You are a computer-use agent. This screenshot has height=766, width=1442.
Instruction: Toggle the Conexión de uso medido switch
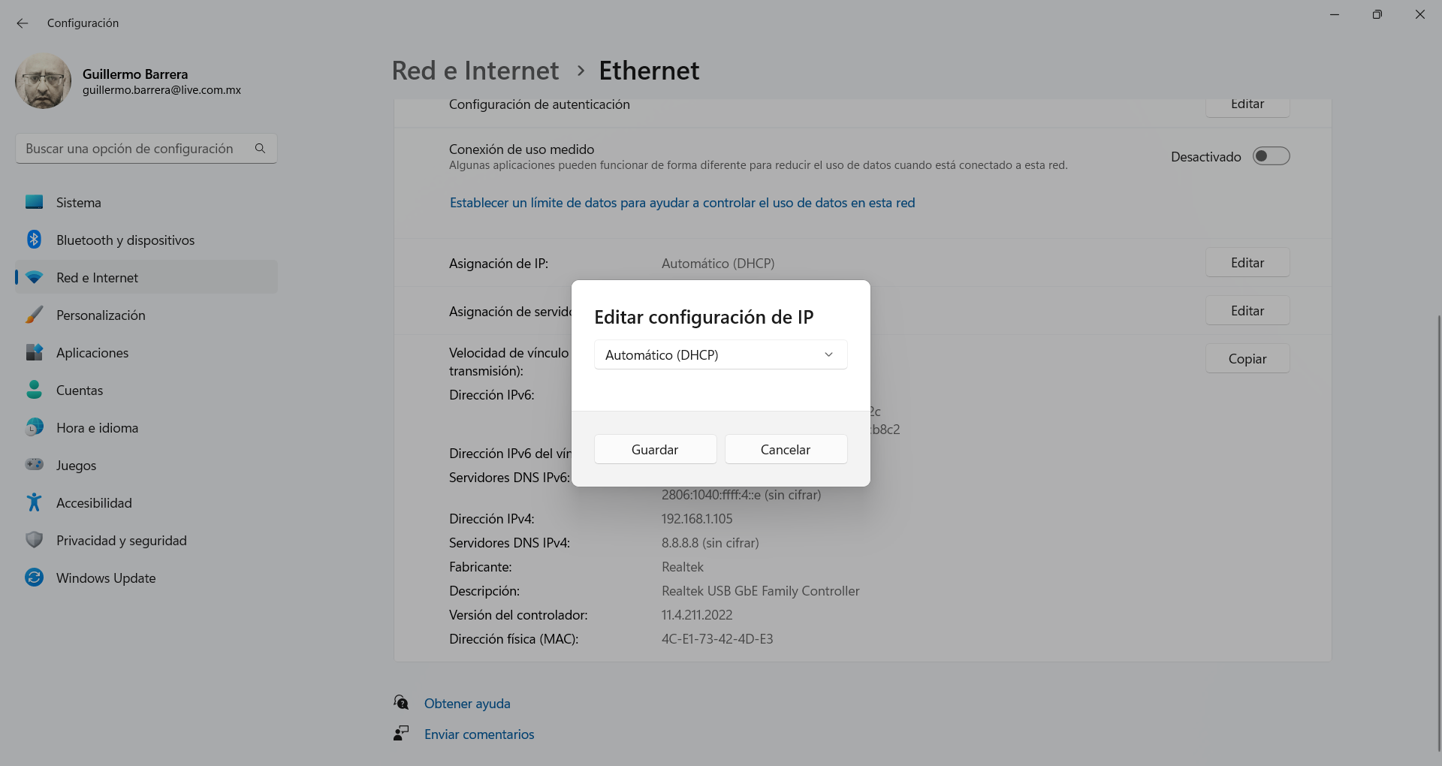[x=1271, y=156]
